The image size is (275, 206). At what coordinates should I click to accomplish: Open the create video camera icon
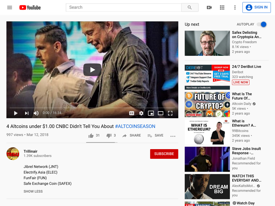pos(209,7)
